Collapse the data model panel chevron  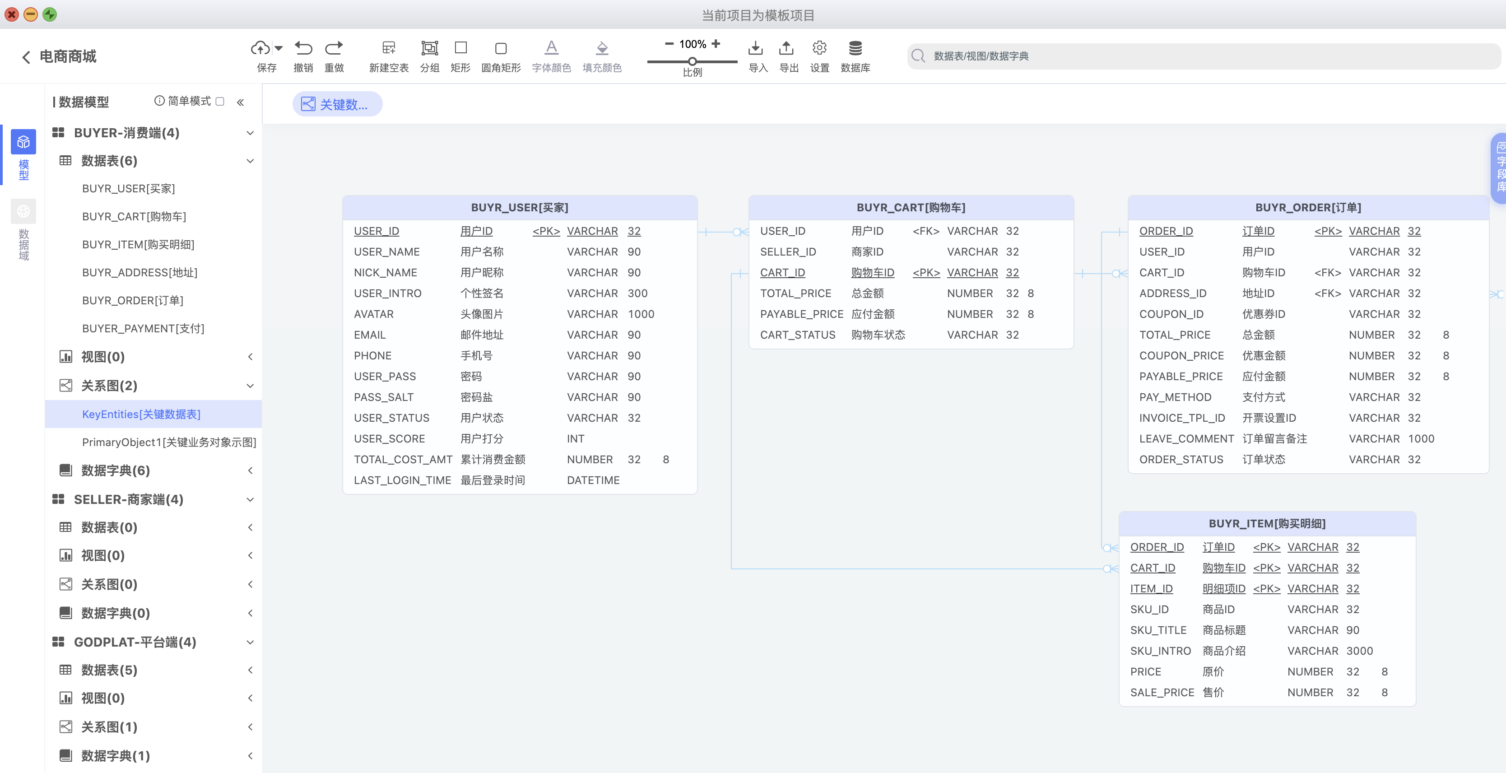click(240, 102)
